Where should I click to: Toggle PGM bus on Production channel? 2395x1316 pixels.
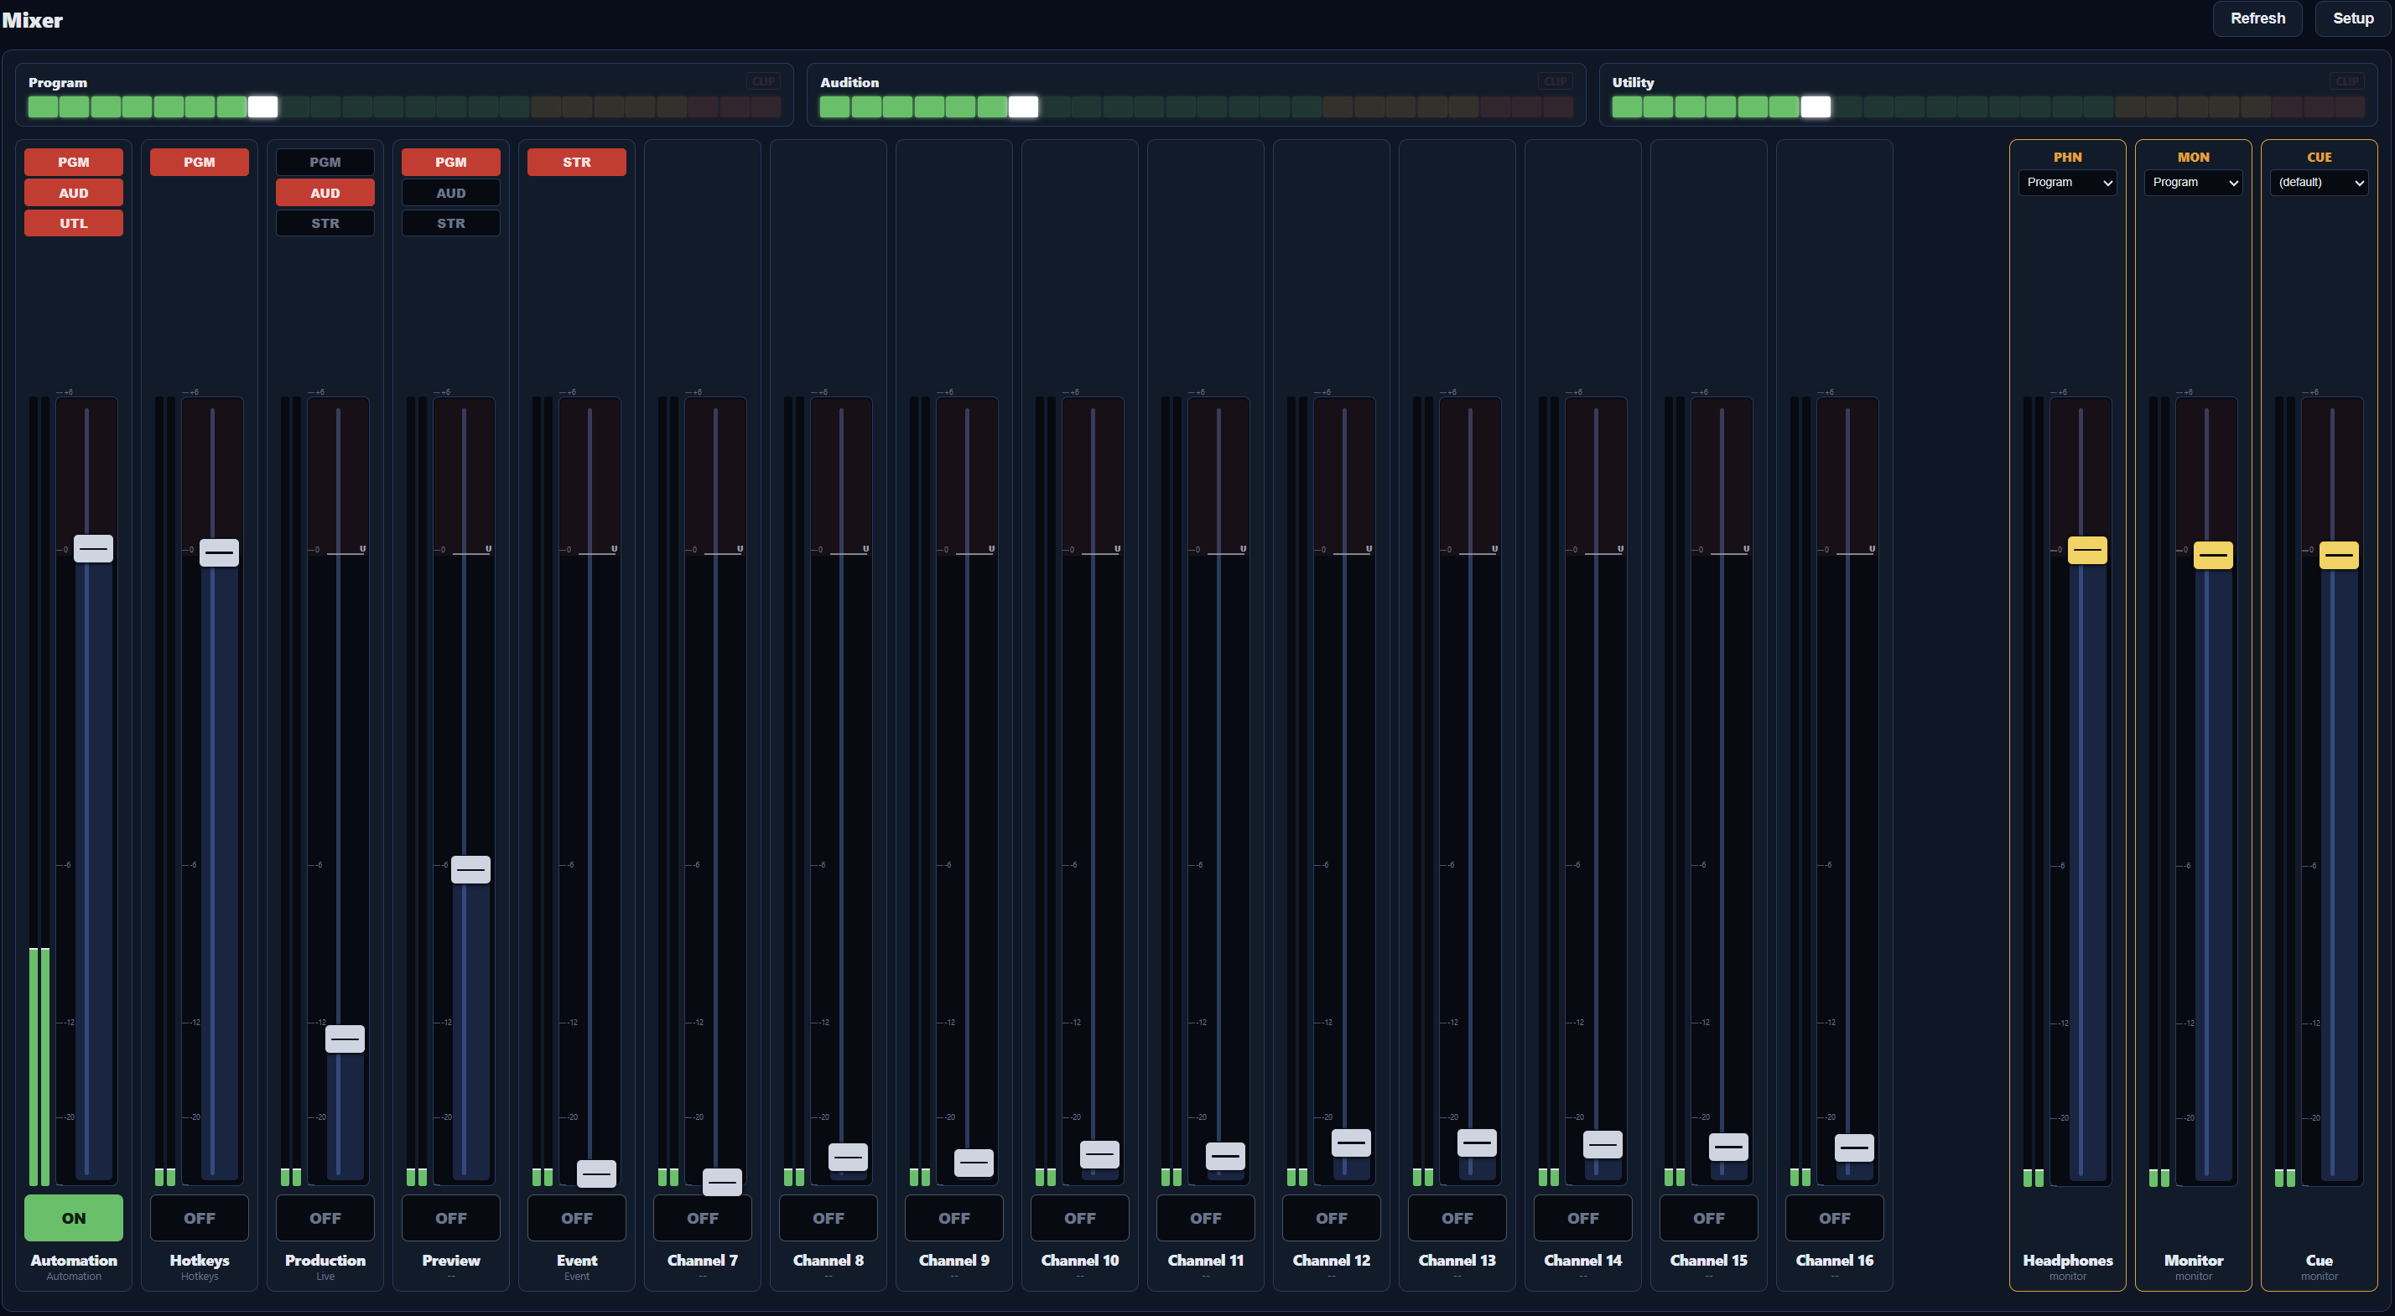(325, 162)
